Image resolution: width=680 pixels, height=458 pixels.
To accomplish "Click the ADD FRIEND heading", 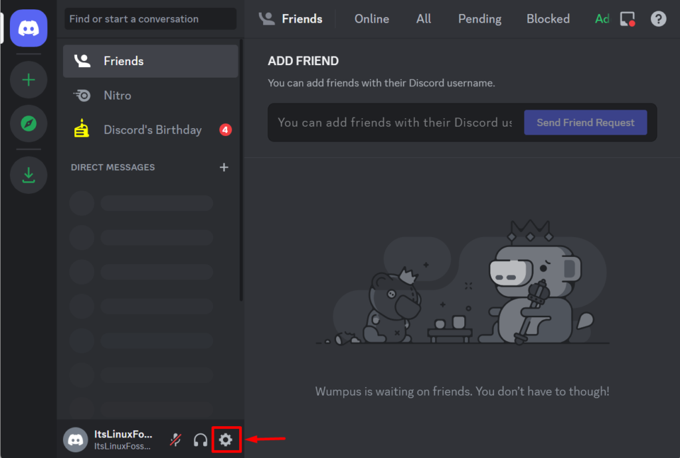I will [303, 61].
